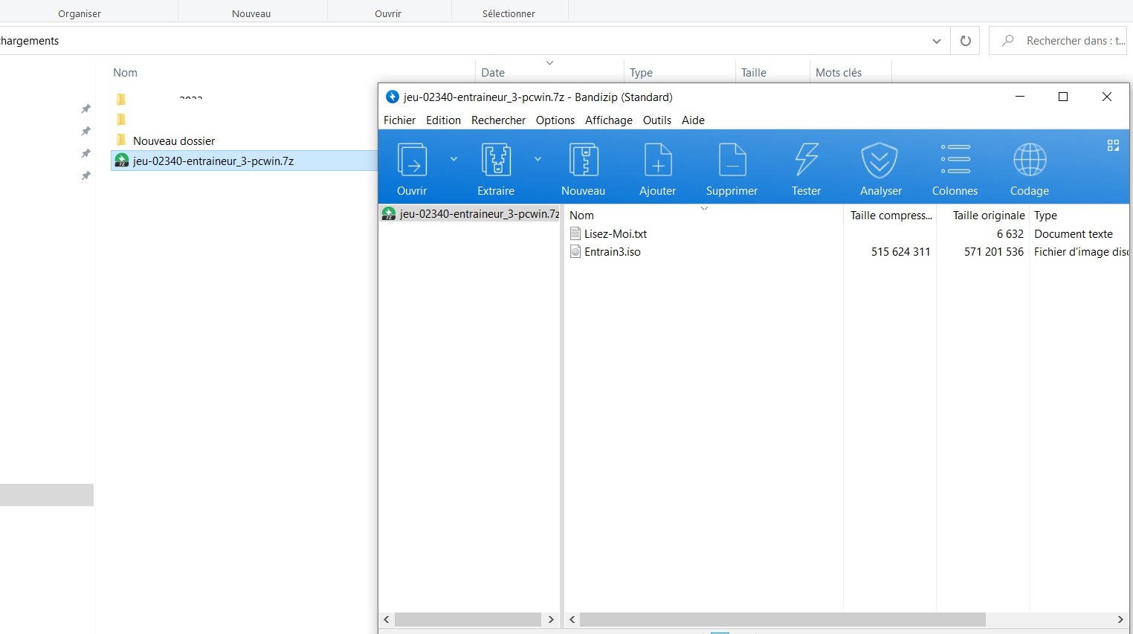The height and width of the screenshot is (634, 1133).
Task: Refresh the Explorer folder view
Action: (x=965, y=41)
